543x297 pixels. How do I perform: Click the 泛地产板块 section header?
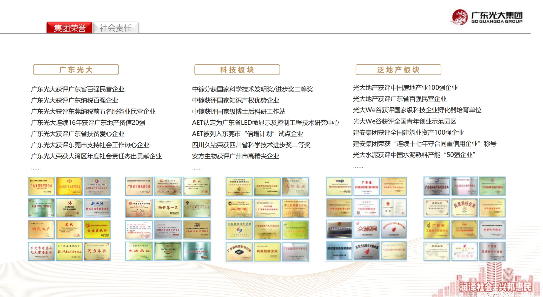point(398,70)
